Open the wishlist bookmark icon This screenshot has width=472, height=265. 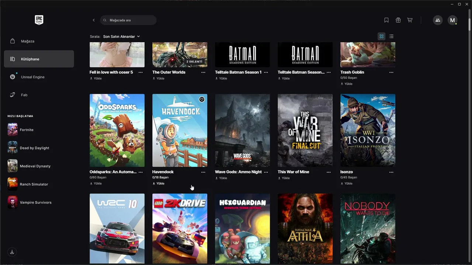[x=386, y=20]
